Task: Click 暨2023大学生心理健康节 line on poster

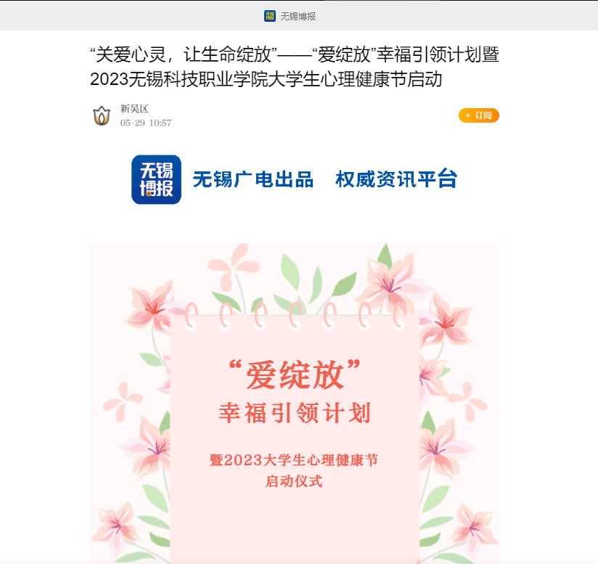Action: (x=294, y=460)
